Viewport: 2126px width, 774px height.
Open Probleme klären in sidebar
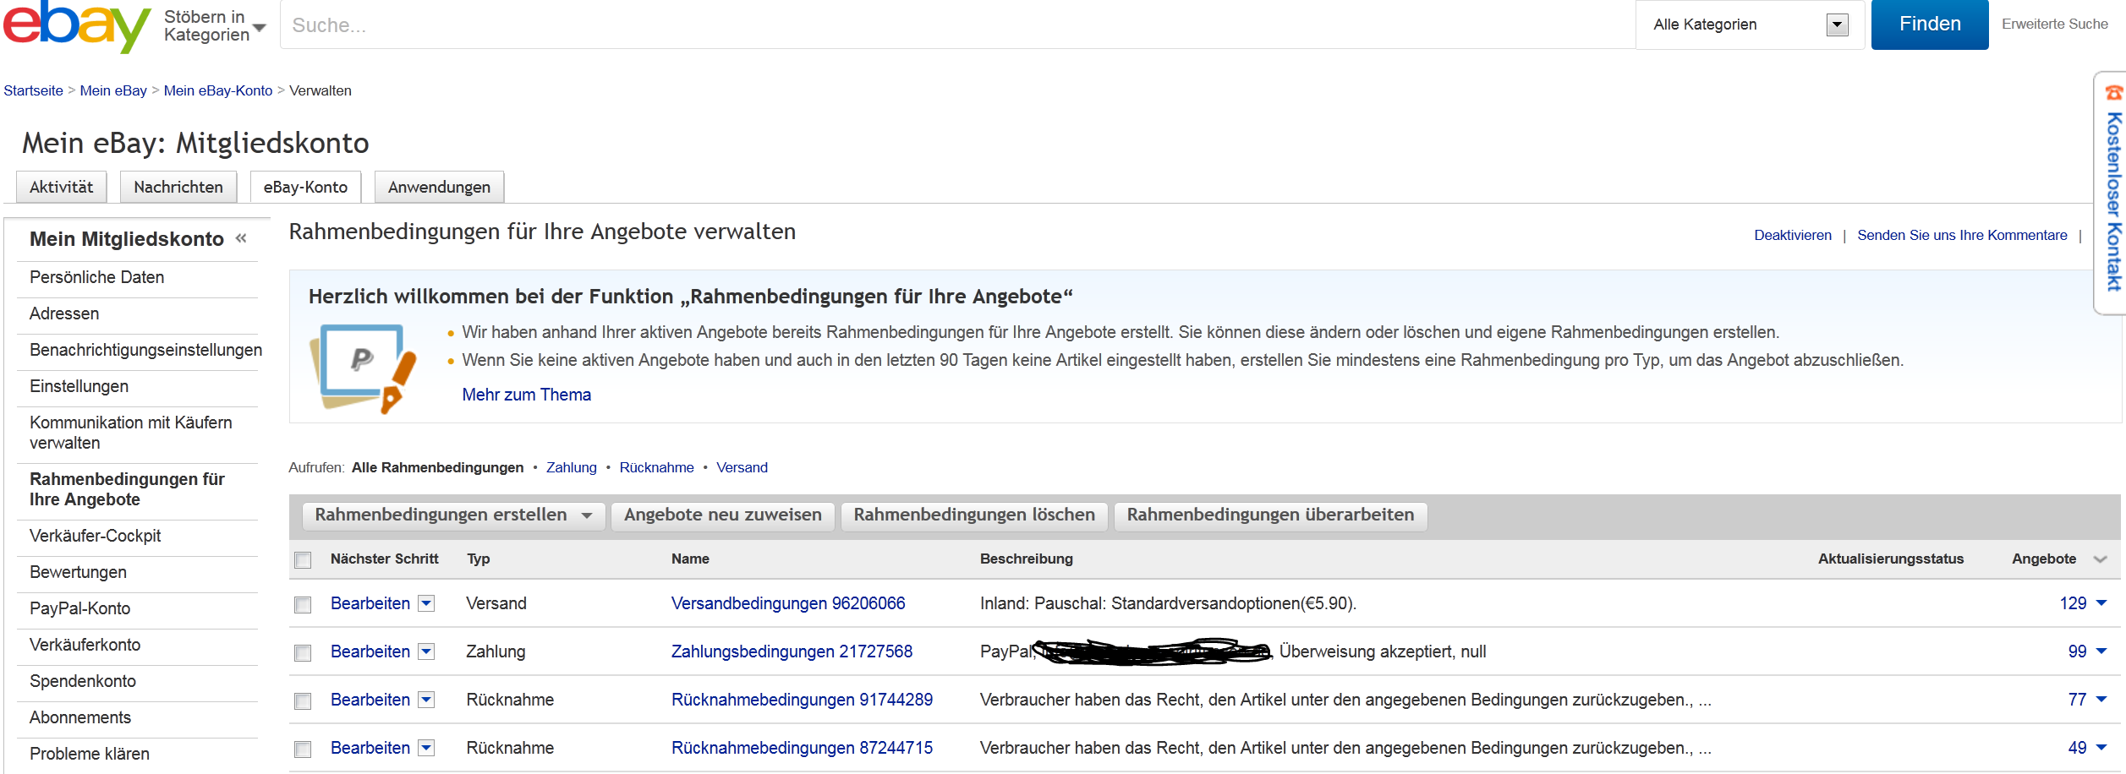click(x=89, y=754)
